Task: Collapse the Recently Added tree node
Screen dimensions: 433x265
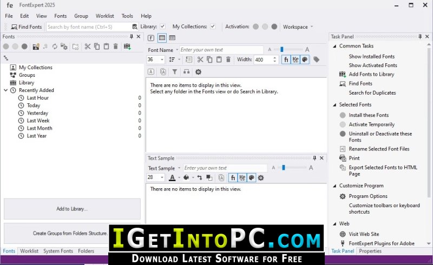Action: 6,90
